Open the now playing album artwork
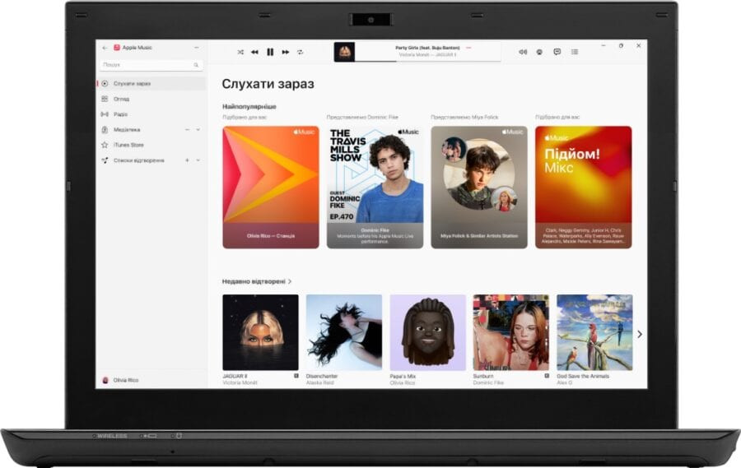This screenshot has width=741, height=468. pos(344,52)
